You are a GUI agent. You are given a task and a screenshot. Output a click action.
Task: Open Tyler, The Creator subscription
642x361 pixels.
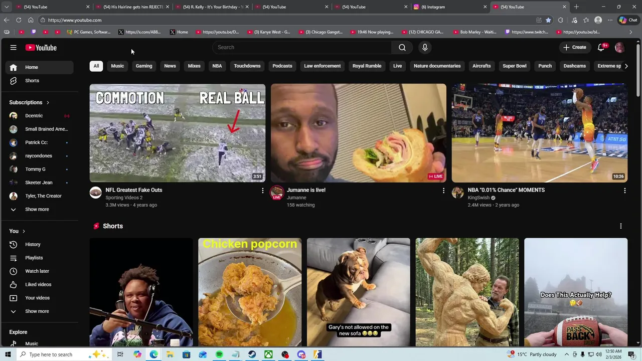39,196
